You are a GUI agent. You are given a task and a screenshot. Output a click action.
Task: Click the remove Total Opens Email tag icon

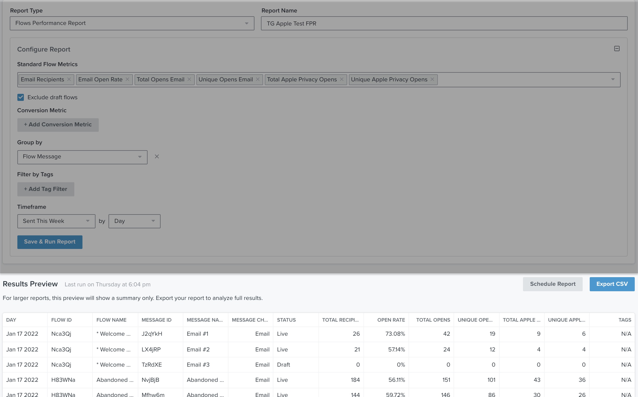[190, 79]
